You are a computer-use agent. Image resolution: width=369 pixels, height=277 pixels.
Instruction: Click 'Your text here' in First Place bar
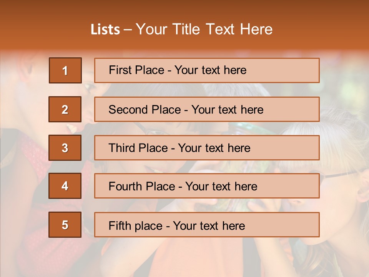[x=211, y=70]
